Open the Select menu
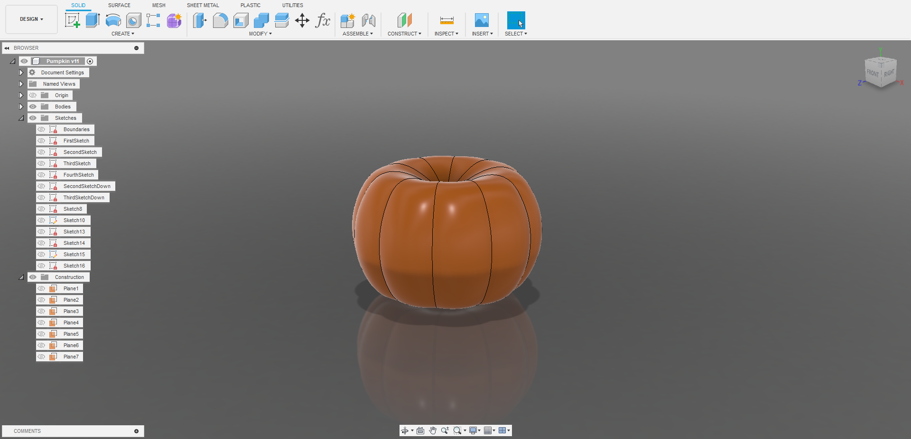 pos(516,34)
